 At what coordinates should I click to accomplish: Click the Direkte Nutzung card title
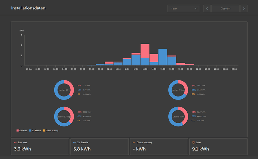[144, 143]
